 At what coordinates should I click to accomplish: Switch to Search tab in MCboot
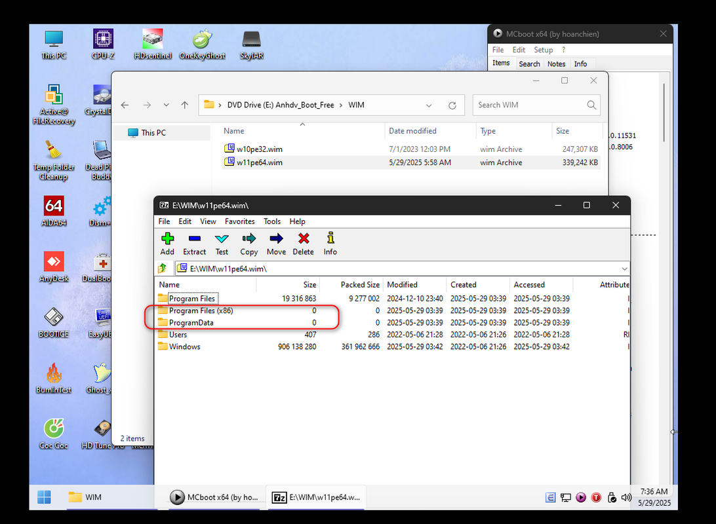[529, 64]
